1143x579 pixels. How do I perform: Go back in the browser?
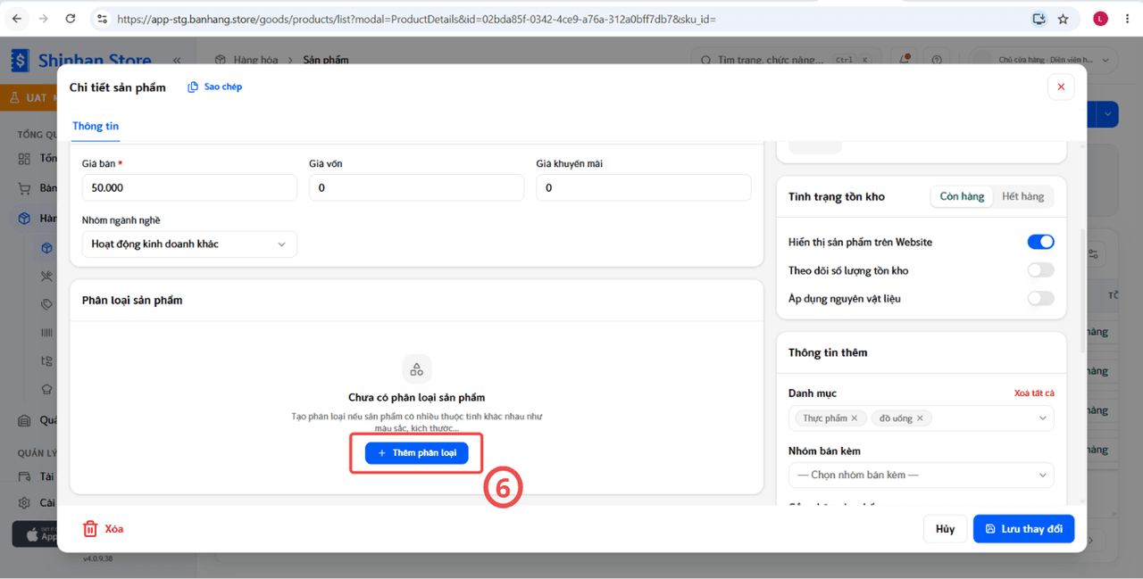click(x=17, y=19)
